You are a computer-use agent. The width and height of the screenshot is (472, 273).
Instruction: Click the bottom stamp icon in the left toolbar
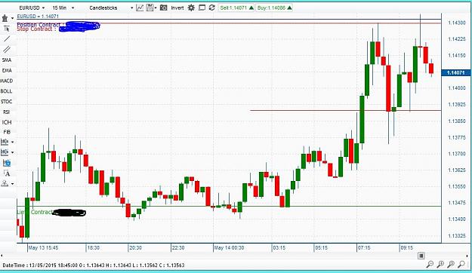(x=5, y=183)
